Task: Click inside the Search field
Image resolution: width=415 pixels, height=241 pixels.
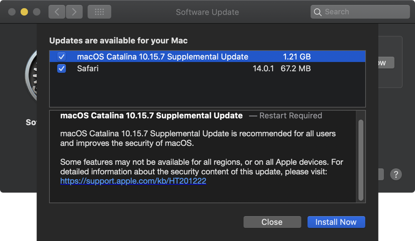Action: pyautogui.click(x=365, y=12)
